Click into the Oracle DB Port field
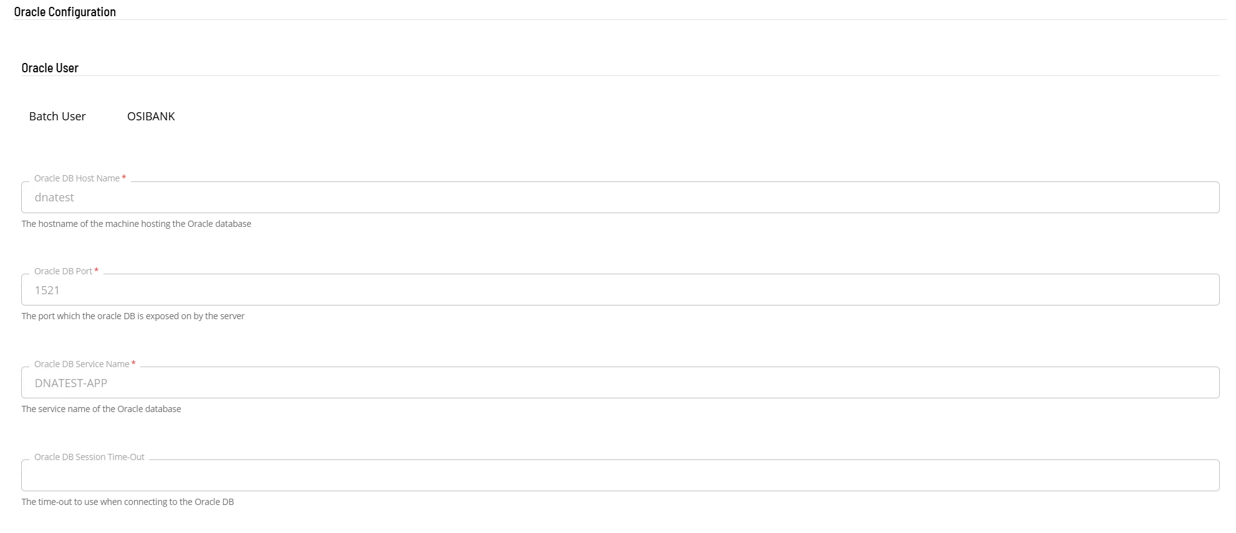The width and height of the screenshot is (1236, 533). point(620,290)
